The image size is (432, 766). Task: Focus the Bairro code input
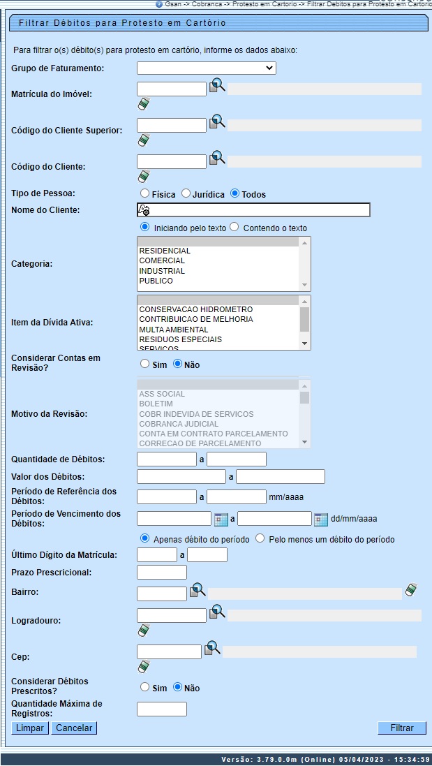pos(162,594)
